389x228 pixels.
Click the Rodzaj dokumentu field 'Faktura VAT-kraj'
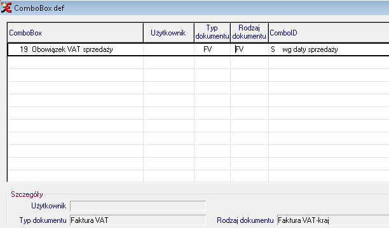coord(333,220)
